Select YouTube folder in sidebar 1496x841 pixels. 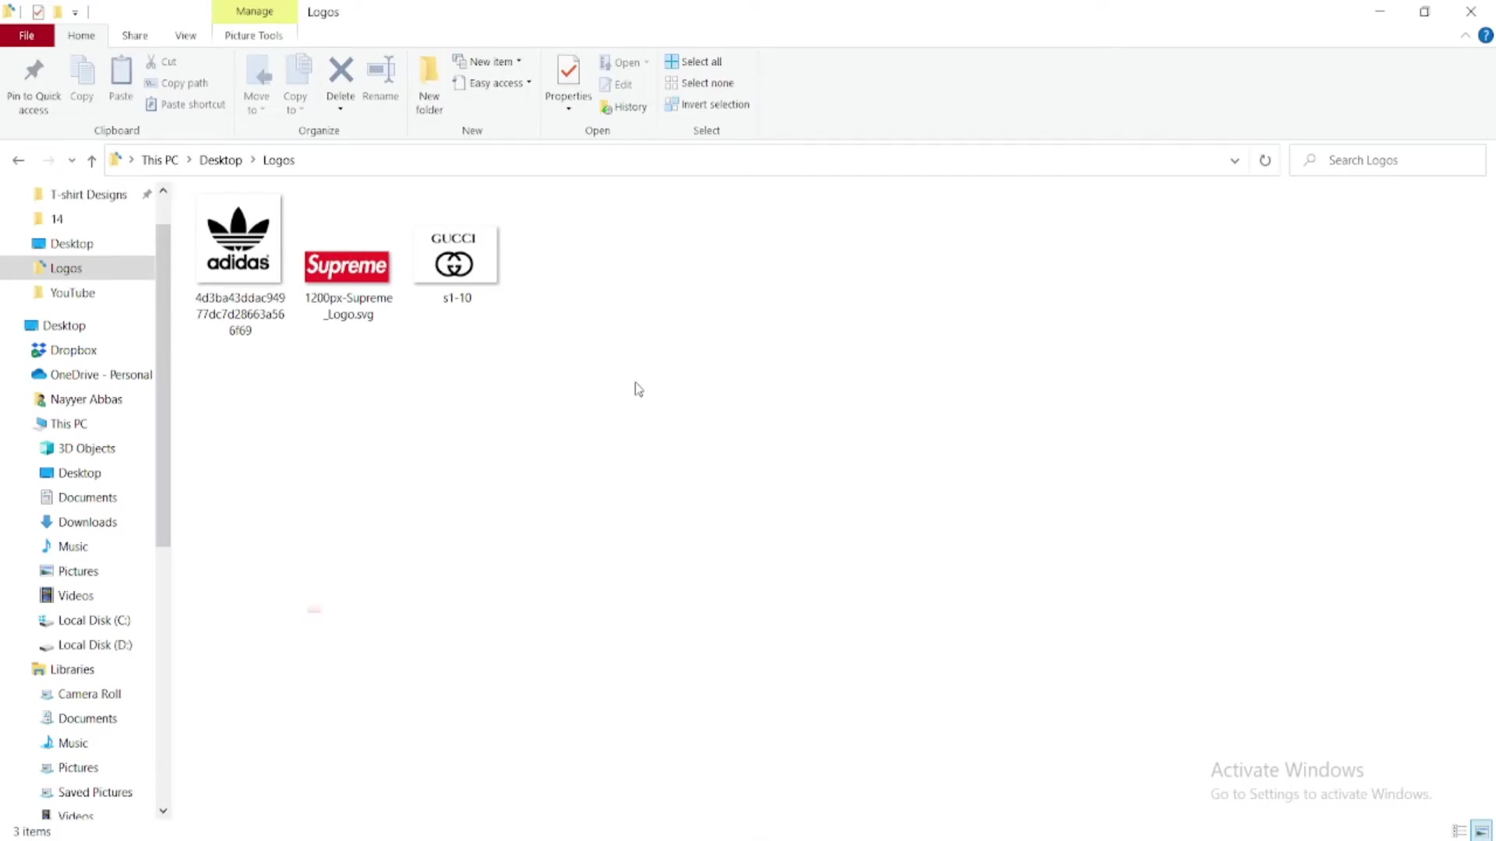pyautogui.click(x=72, y=293)
